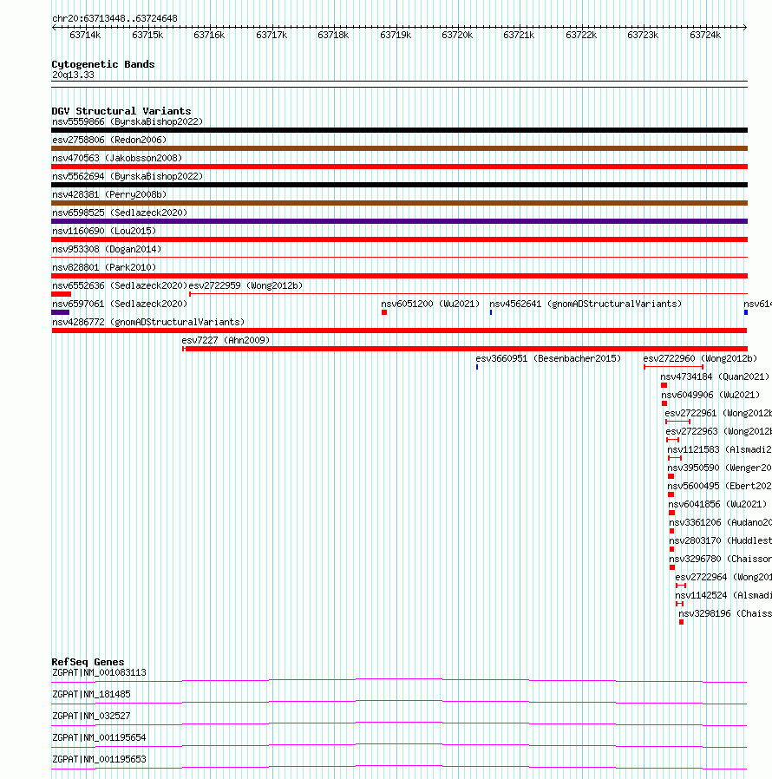Open the nsv428381 (Perry2008b) variant
The height and width of the screenshot is (779, 772).
pyautogui.click(x=109, y=194)
